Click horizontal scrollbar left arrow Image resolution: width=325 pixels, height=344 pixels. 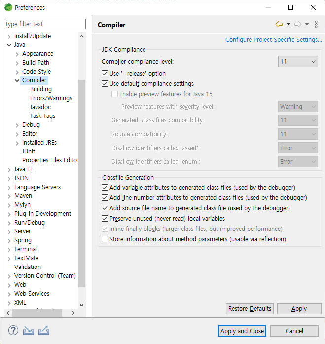[x=8, y=313]
